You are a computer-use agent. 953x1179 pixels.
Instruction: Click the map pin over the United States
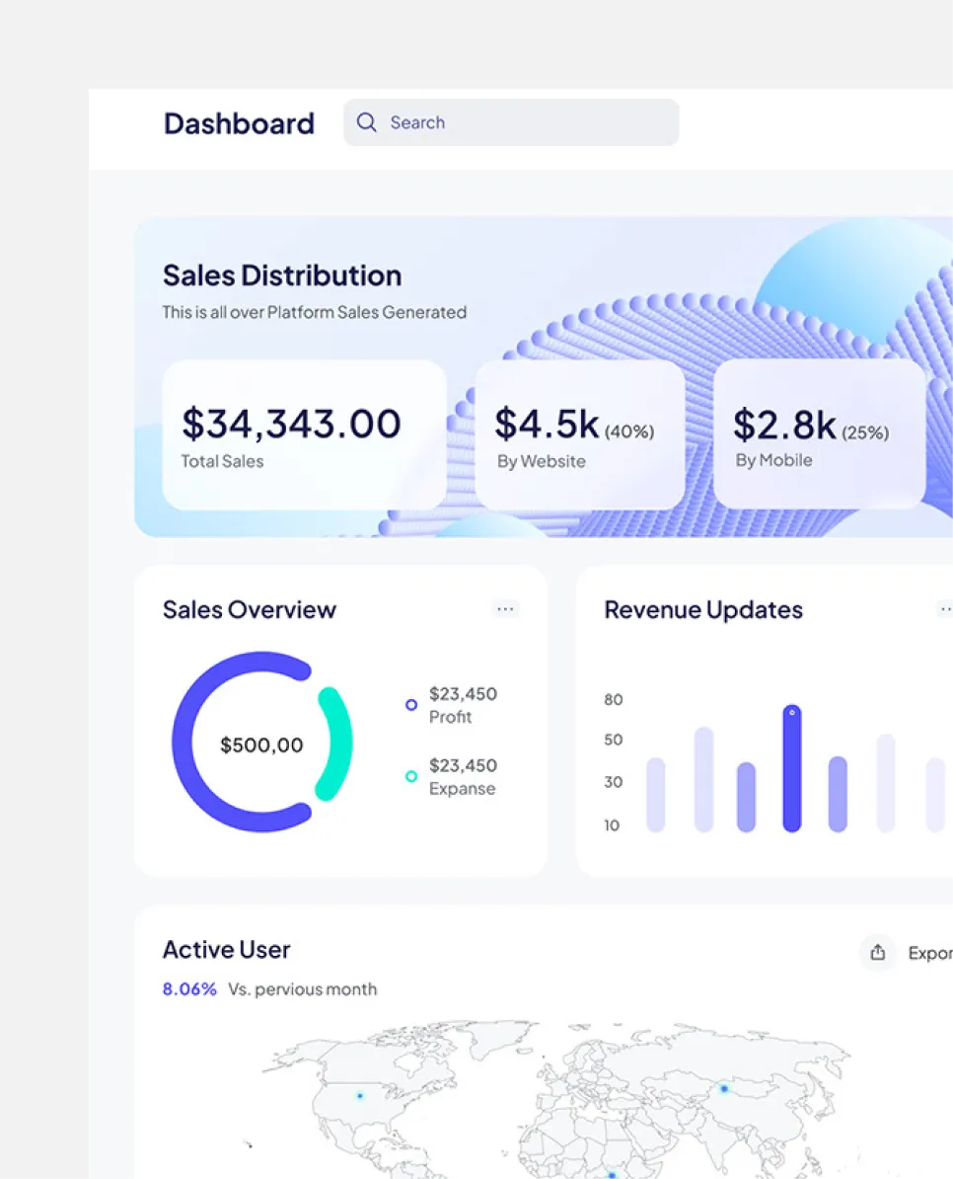coord(358,1095)
